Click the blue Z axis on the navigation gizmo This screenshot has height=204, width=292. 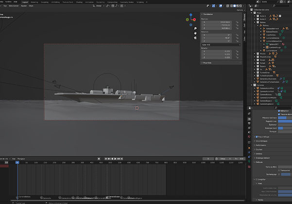tap(191, 15)
